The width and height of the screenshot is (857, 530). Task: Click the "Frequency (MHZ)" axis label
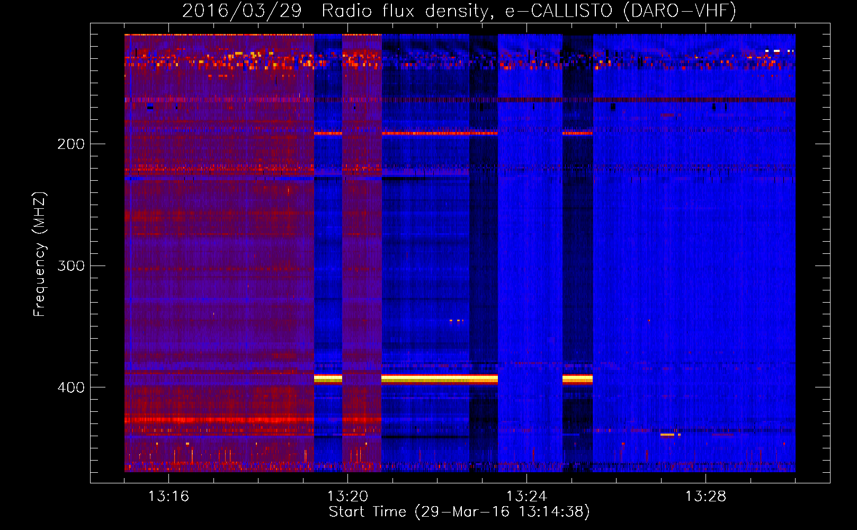(40, 254)
